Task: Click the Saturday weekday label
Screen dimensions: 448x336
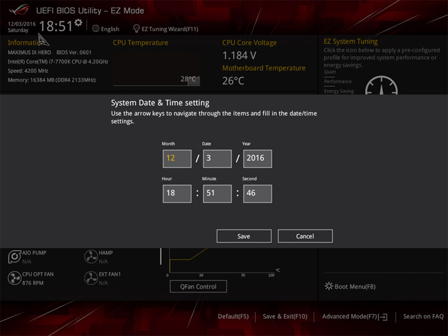Action: (x=18, y=30)
